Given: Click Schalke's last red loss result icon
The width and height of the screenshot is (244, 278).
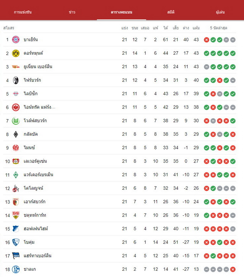Looking at the screenshot, I should coord(233,269).
